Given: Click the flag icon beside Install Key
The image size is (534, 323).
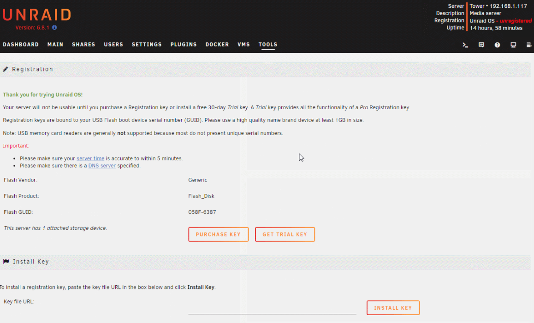Looking at the screenshot, I should tap(6, 262).
